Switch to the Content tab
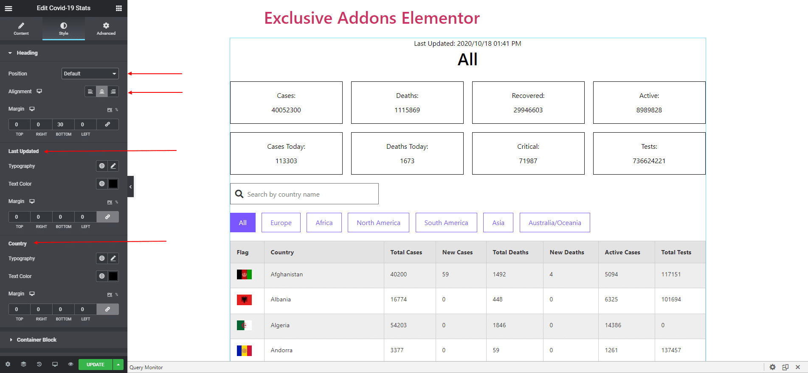 pyautogui.click(x=21, y=28)
